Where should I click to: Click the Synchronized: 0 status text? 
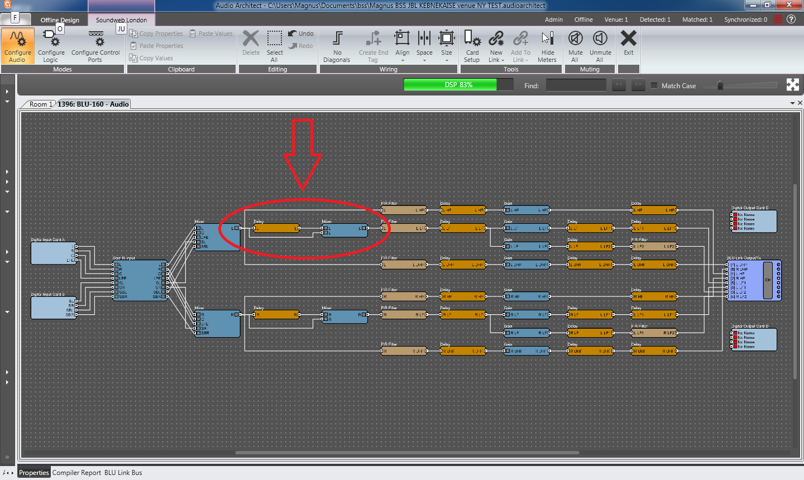tap(745, 20)
